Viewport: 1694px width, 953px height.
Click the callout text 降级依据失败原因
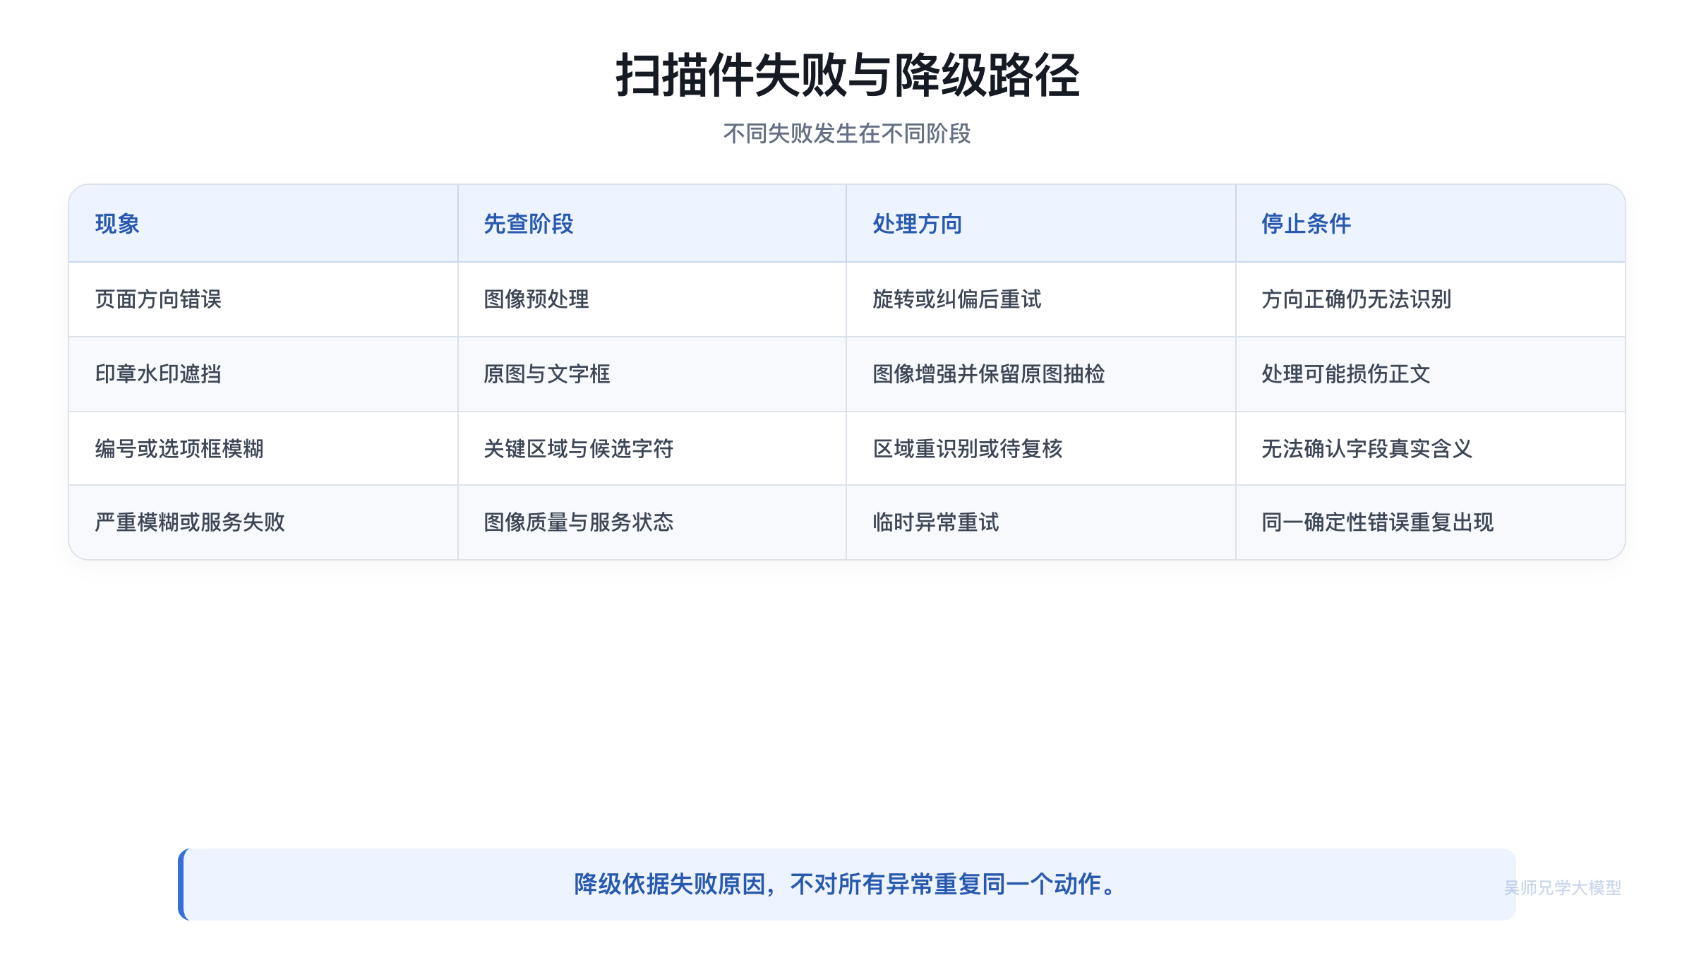click(x=670, y=884)
